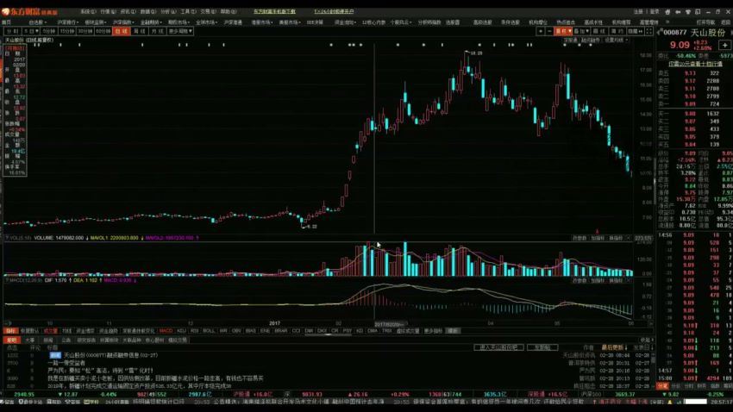This screenshot has width=733, height=412.
Task: Select the 30分钟 period button
Action: 85,31
